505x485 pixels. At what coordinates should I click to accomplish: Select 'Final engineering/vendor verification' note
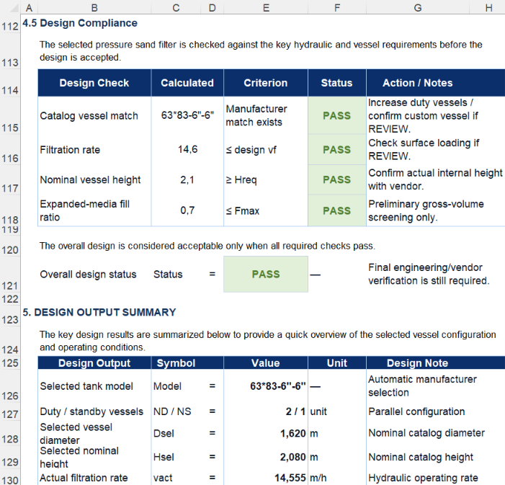pyautogui.click(x=429, y=274)
